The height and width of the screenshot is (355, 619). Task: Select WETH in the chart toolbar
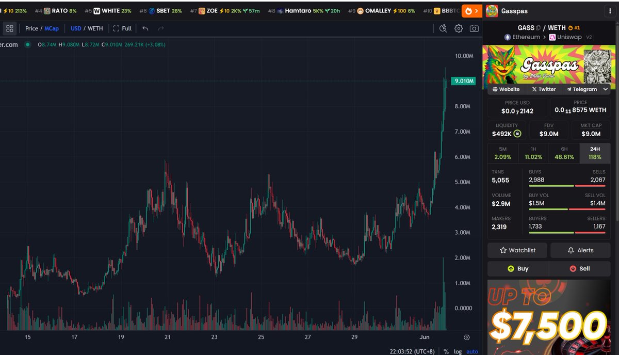[x=95, y=28]
